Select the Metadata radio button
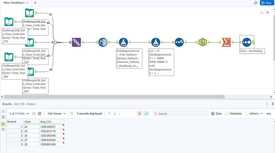Viewport: 275px width, 153px height. click(227, 114)
